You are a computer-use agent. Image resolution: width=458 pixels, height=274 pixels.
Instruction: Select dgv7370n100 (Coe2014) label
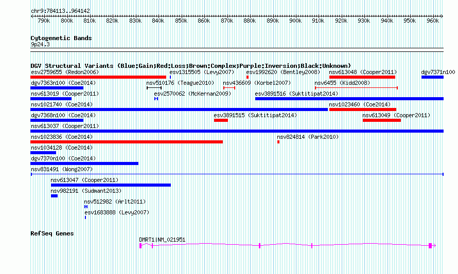click(x=63, y=158)
